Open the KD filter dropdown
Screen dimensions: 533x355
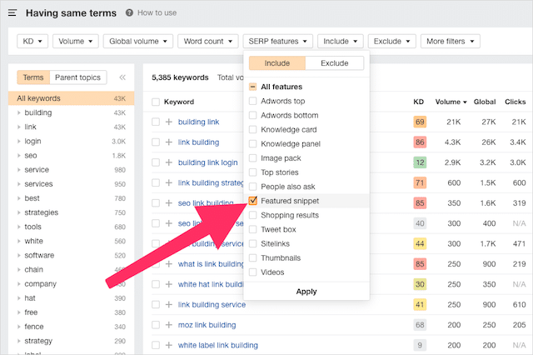32,41
